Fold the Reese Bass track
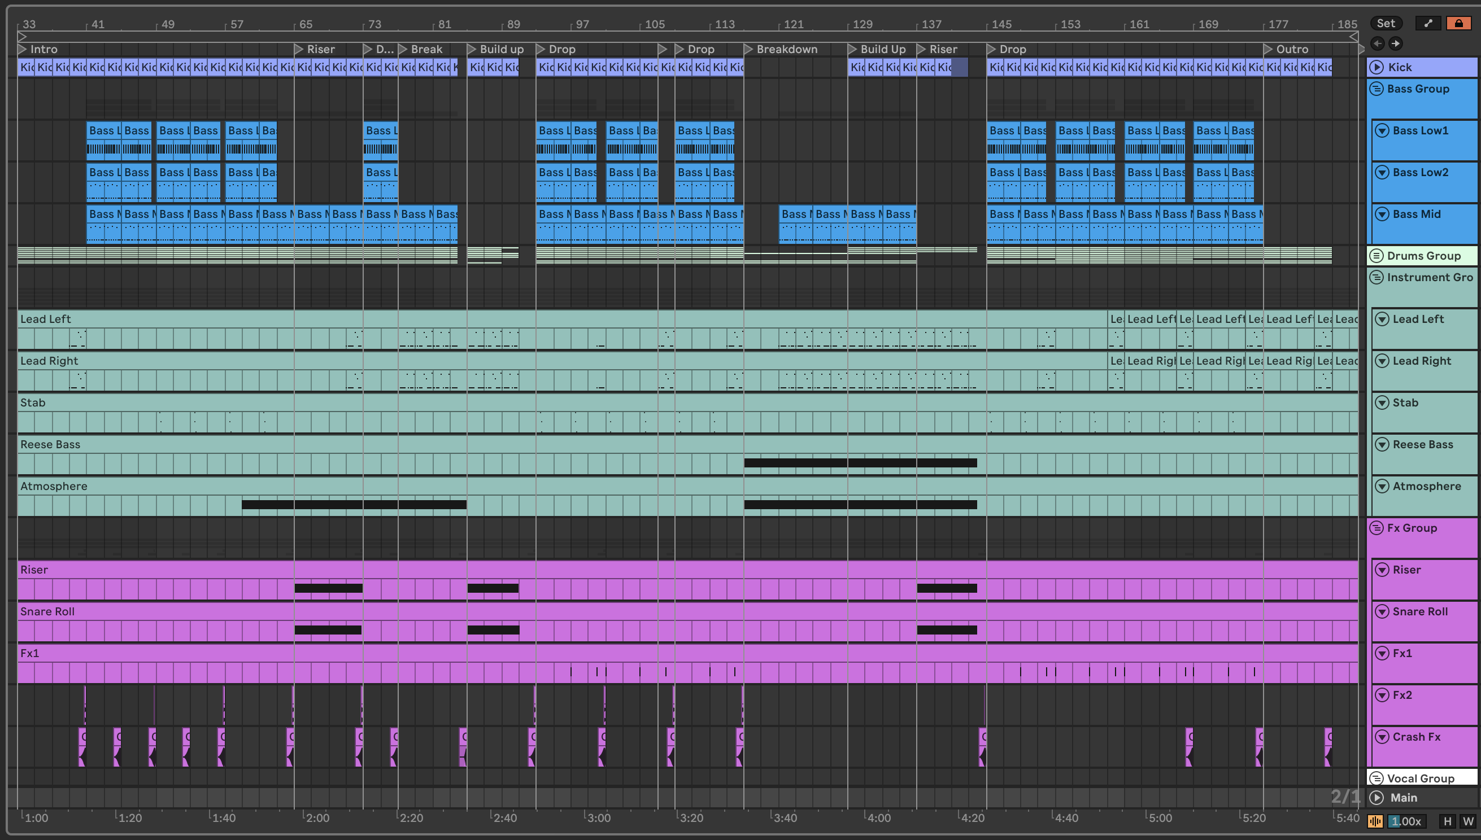The width and height of the screenshot is (1481, 840). [x=1382, y=444]
